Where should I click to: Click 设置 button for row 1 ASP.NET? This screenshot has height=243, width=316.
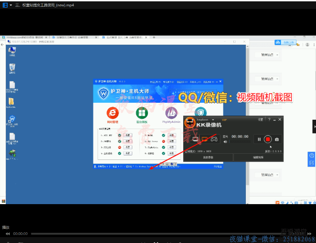pos(127,135)
